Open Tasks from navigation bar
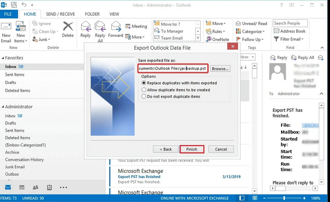This screenshot has height=202, width=330. (x=49, y=187)
